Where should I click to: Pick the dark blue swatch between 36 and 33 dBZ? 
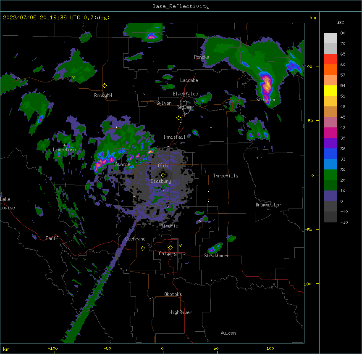pos(330,153)
